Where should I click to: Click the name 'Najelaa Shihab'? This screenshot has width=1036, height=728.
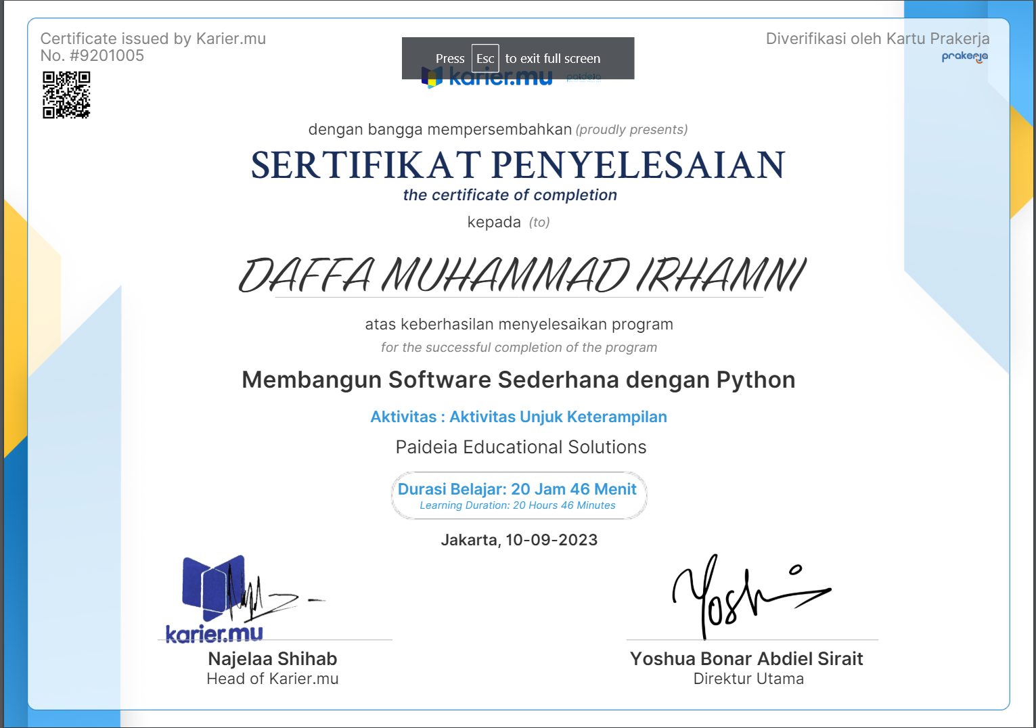(272, 659)
